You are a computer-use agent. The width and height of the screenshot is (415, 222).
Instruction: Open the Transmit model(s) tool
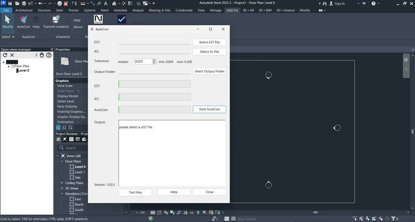[56, 21]
